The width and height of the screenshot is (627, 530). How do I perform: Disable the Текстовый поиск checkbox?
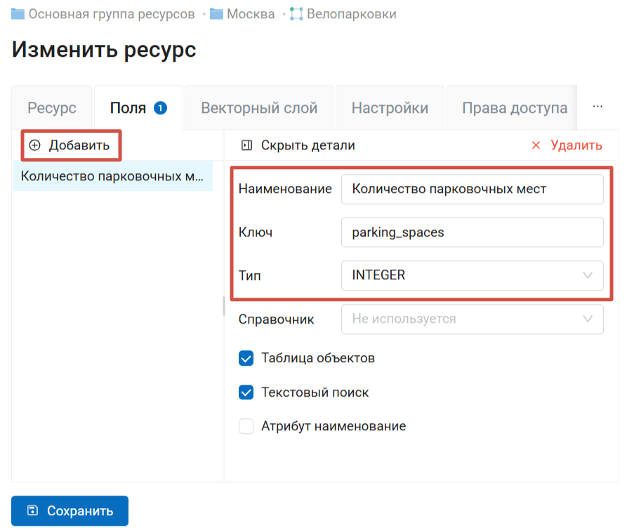246,392
